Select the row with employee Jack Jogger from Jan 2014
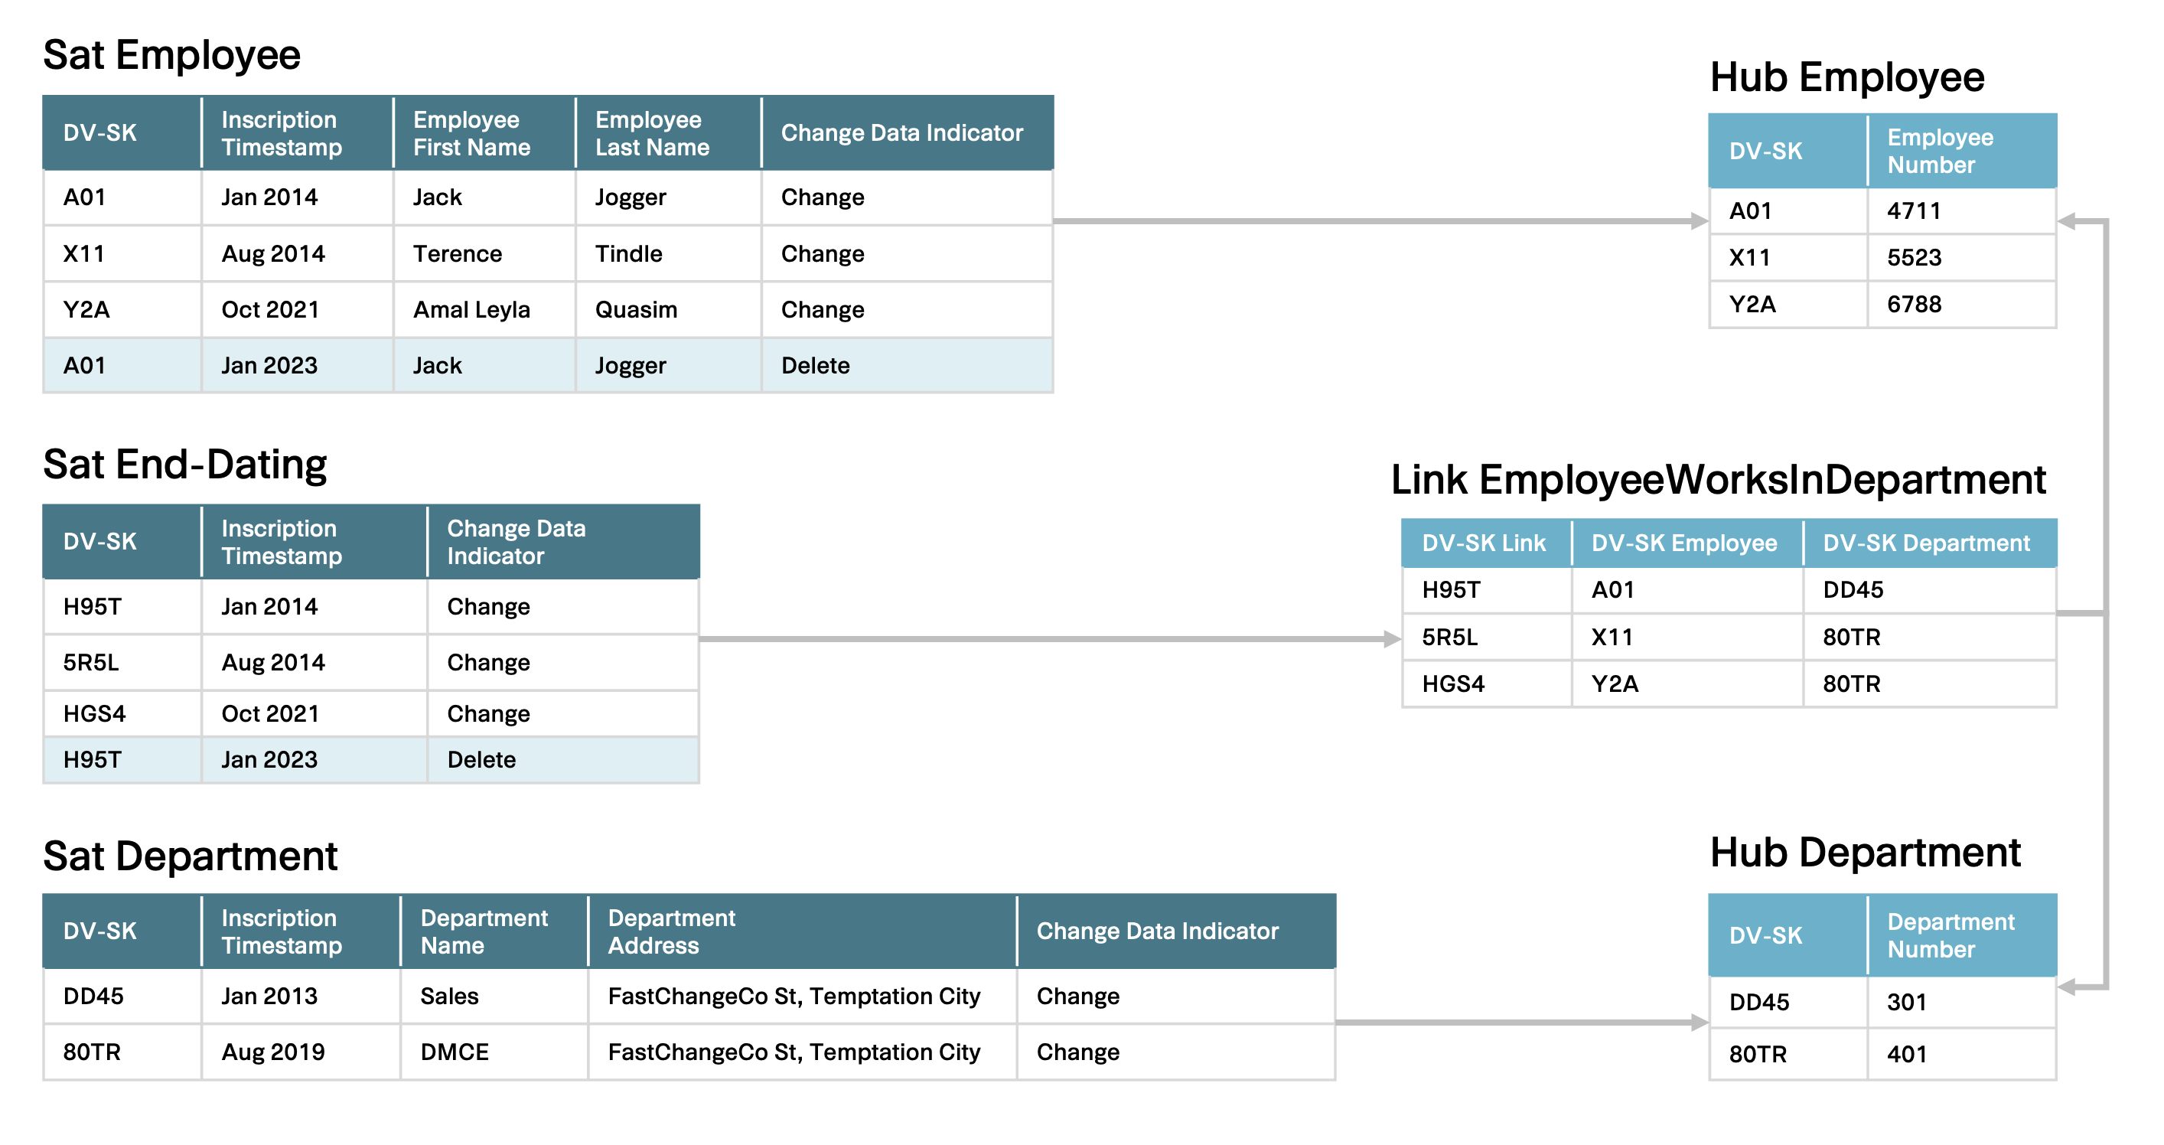2164x1145 pixels. pos(546,197)
